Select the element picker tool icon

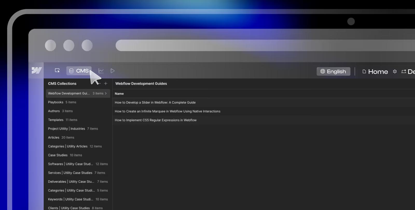(57, 71)
